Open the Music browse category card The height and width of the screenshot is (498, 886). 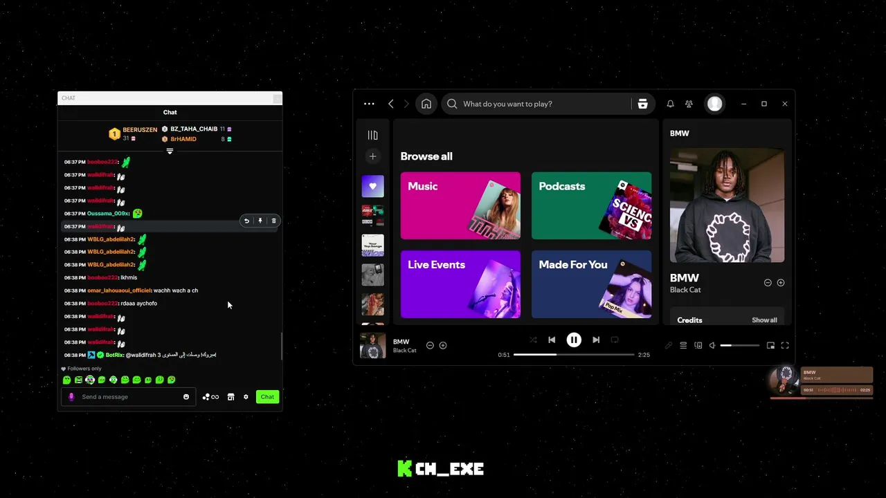coord(460,205)
